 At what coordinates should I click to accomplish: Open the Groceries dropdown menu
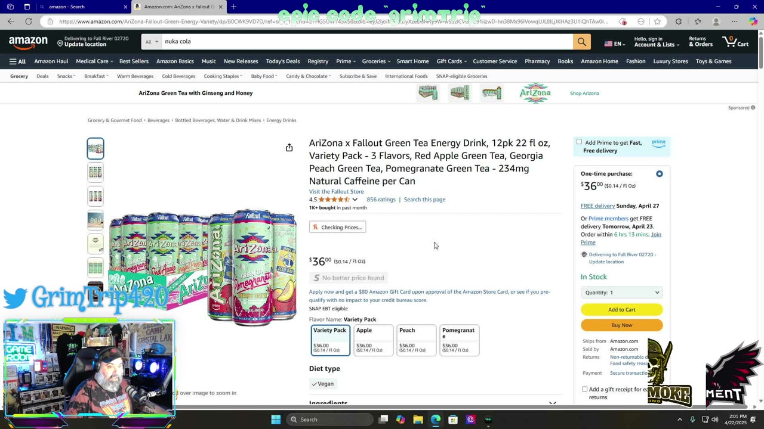pyautogui.click(x=376, y=61)
